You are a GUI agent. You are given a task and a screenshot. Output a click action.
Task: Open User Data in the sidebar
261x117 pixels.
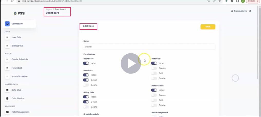point(16,37)
